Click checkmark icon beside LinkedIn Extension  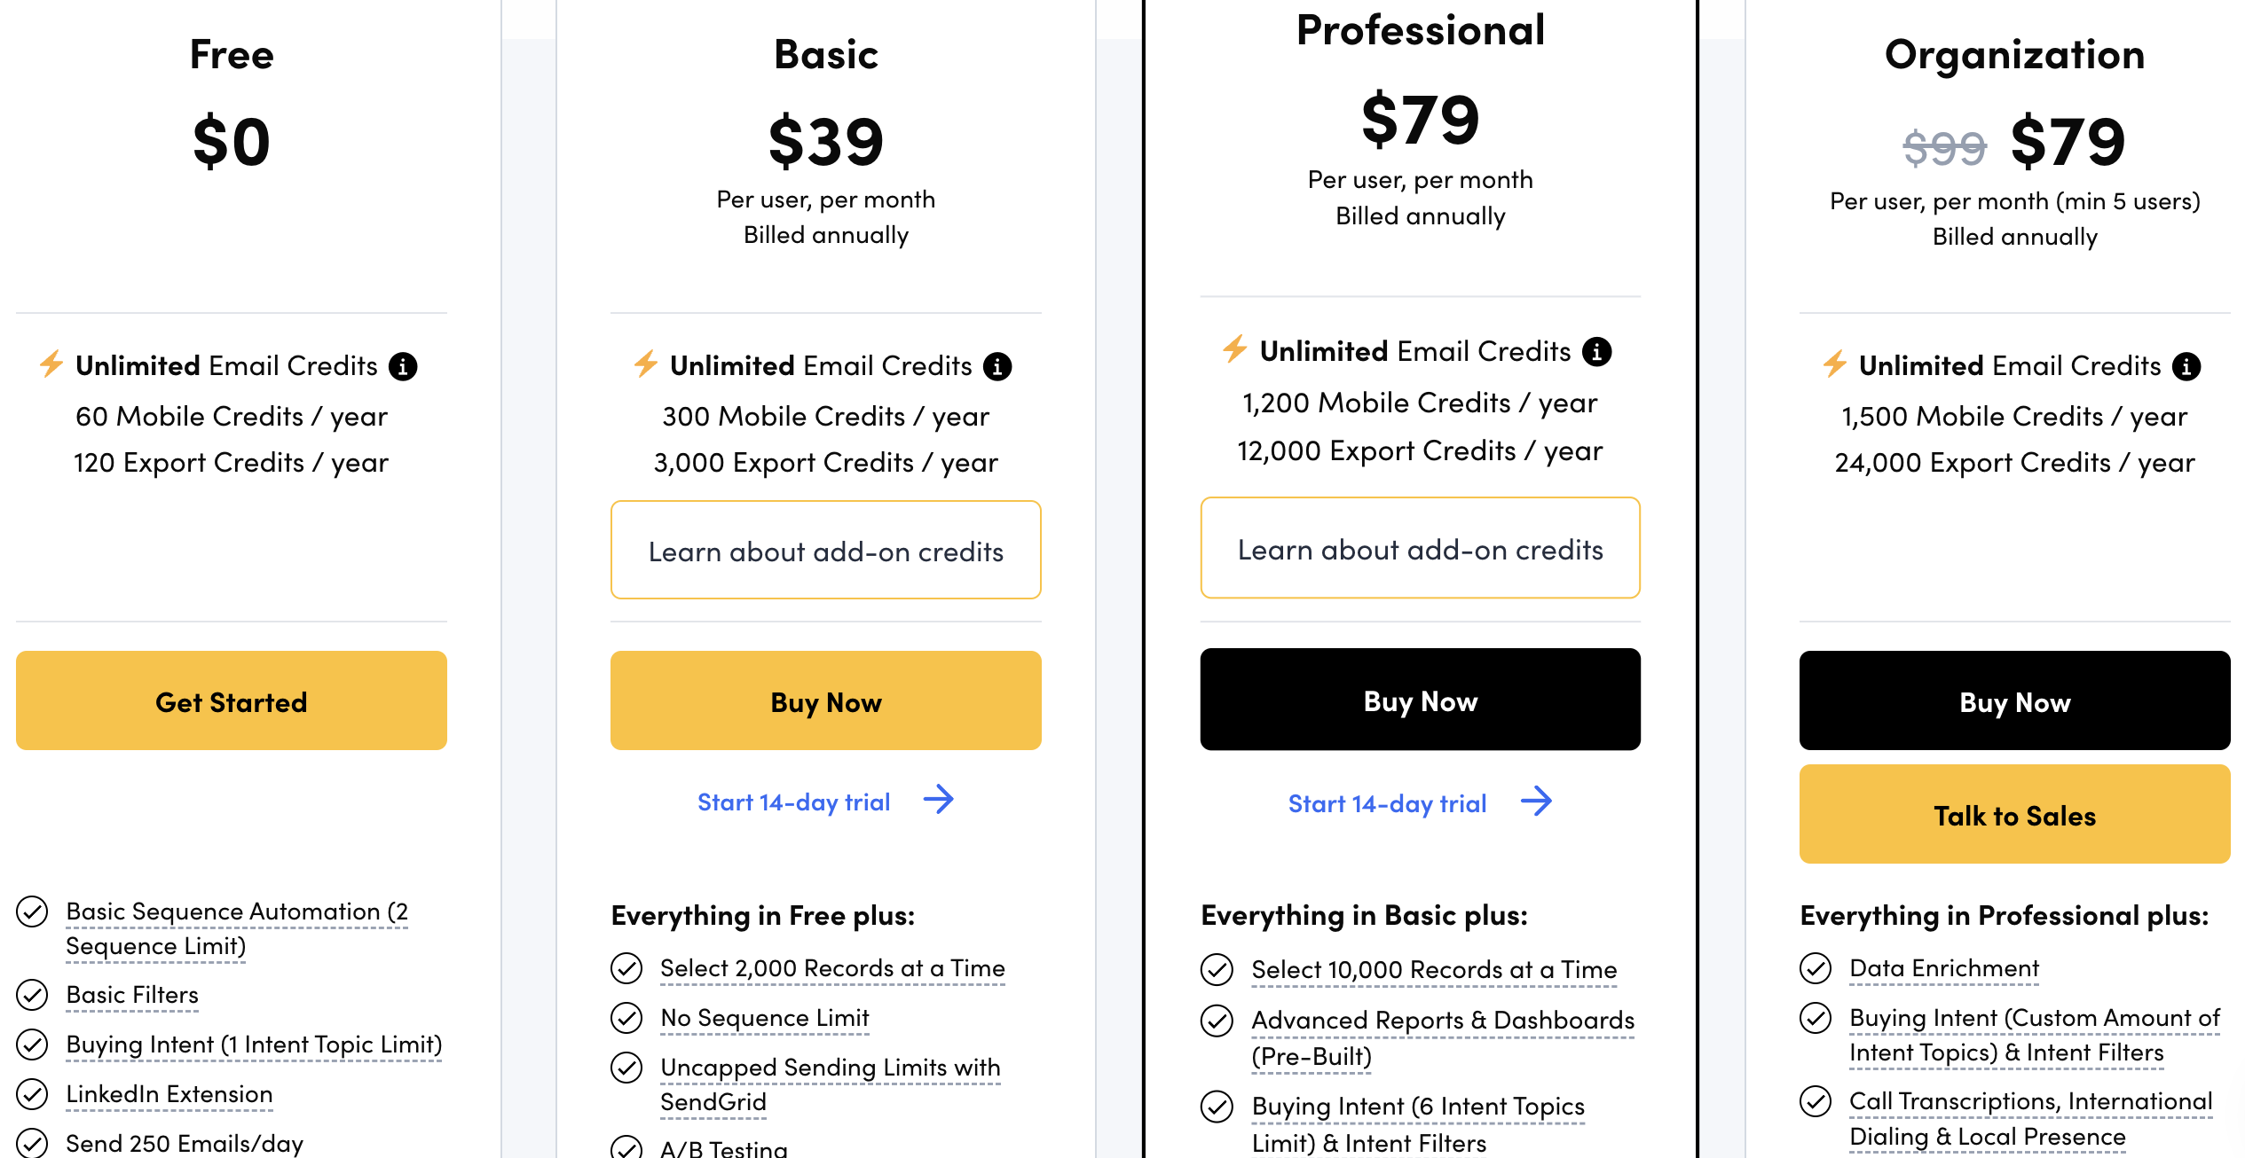click(x=32, y=1094)
